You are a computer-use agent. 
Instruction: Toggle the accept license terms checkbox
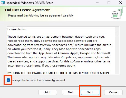[8, 80]
